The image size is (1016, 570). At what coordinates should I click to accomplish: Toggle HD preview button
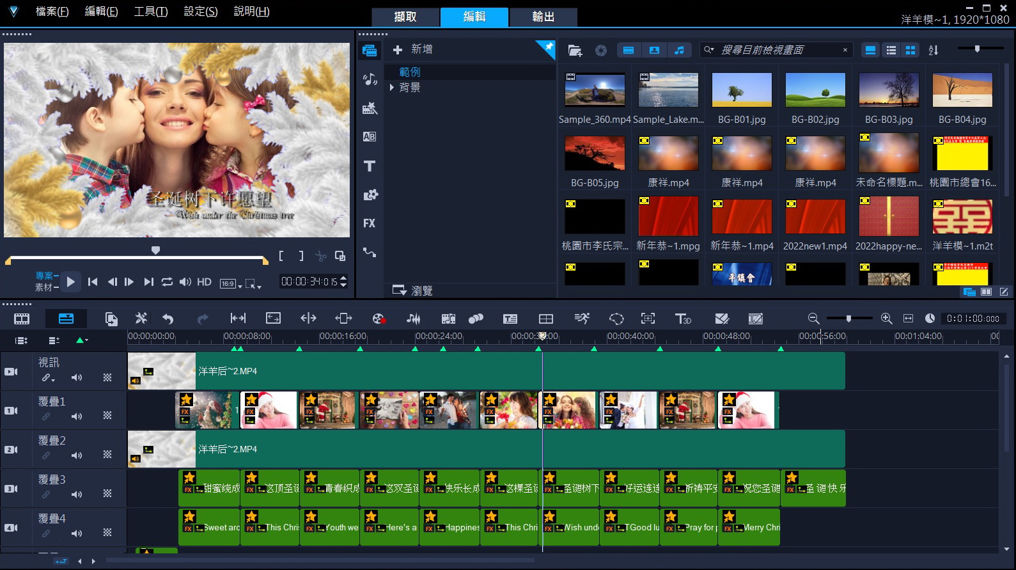(x=204, y=281)
